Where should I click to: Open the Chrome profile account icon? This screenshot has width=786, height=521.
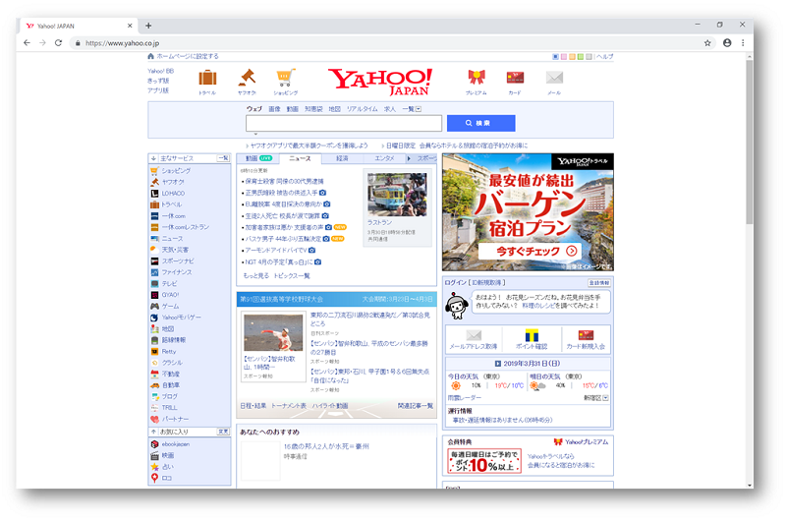click(727, 43)
